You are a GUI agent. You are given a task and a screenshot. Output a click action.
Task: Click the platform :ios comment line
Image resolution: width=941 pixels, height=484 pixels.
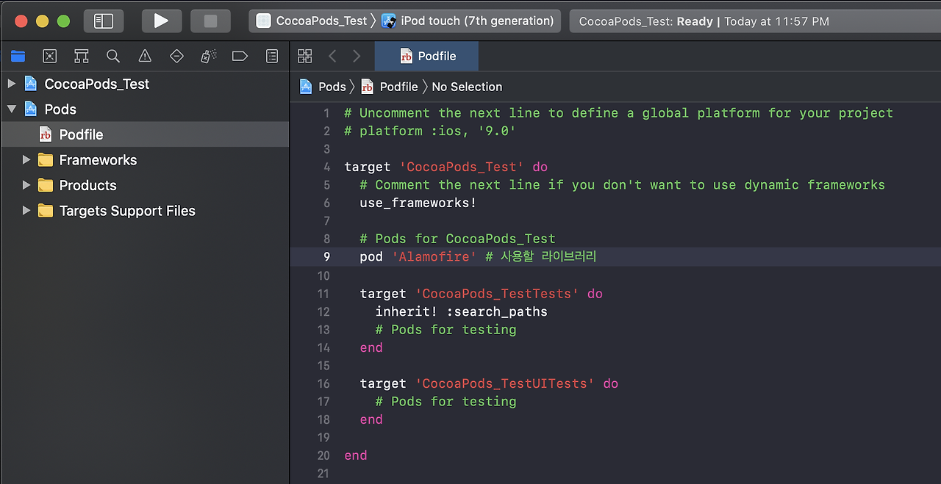click(x=430, y=131)
